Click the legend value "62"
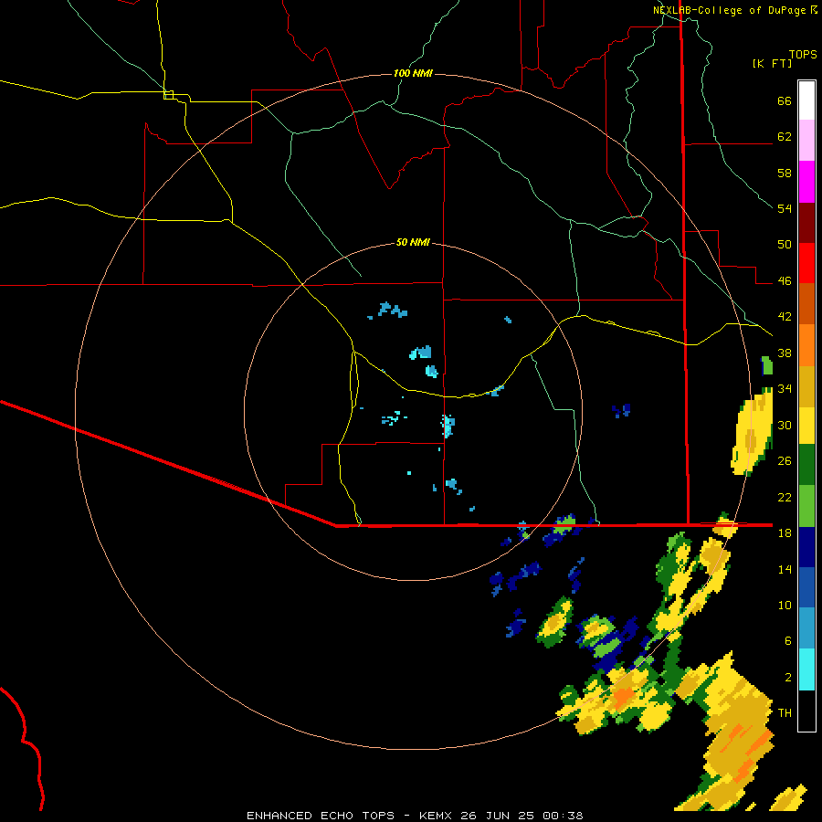The width and height of the screenshot is (822, 822). click(x=785, y=137)
